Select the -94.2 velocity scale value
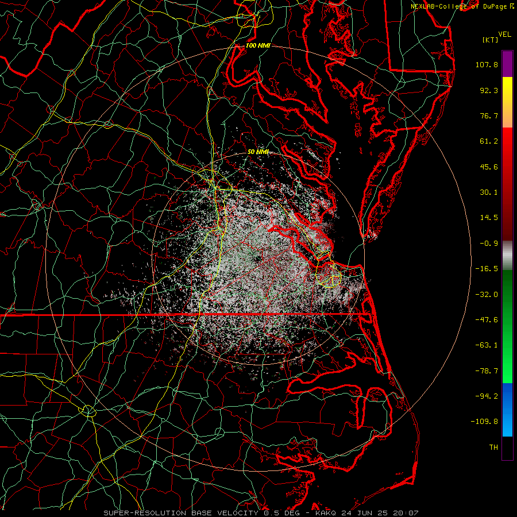 pyautogui.click(x=487, y=396)
